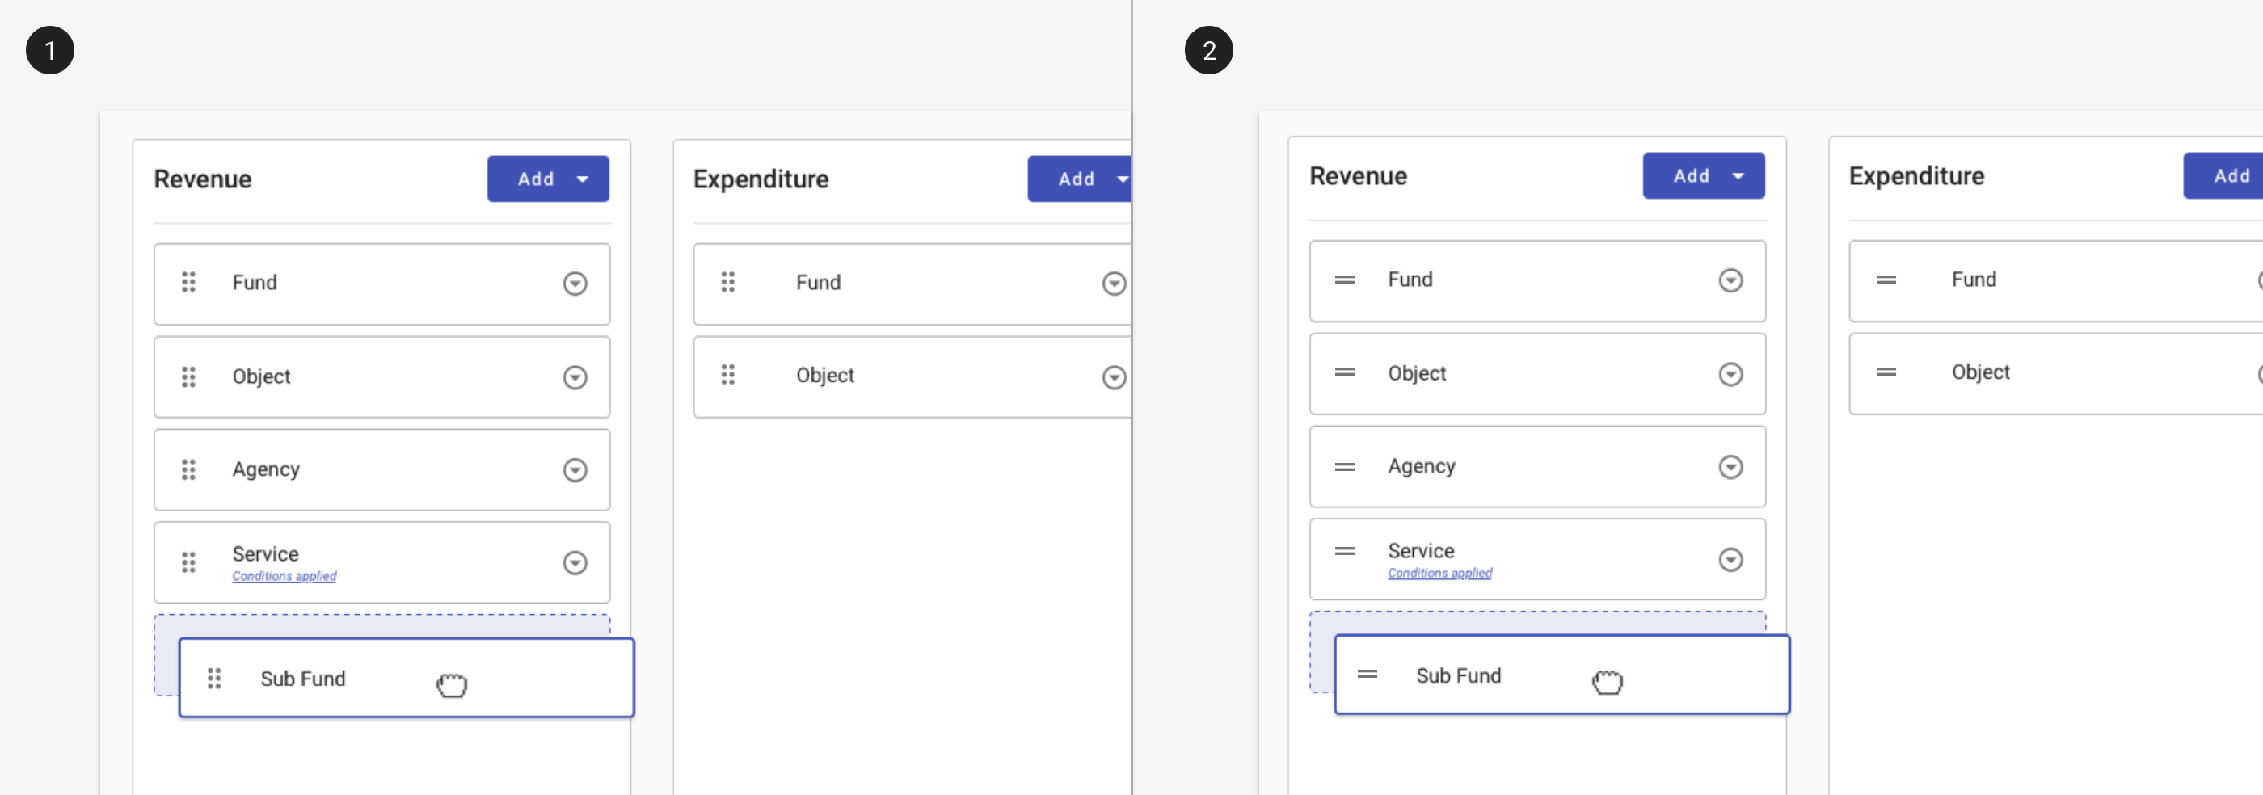Click the Expenditure Add button in panel 1
This screenshot has height=795, width=2263.
(1080, 179)
